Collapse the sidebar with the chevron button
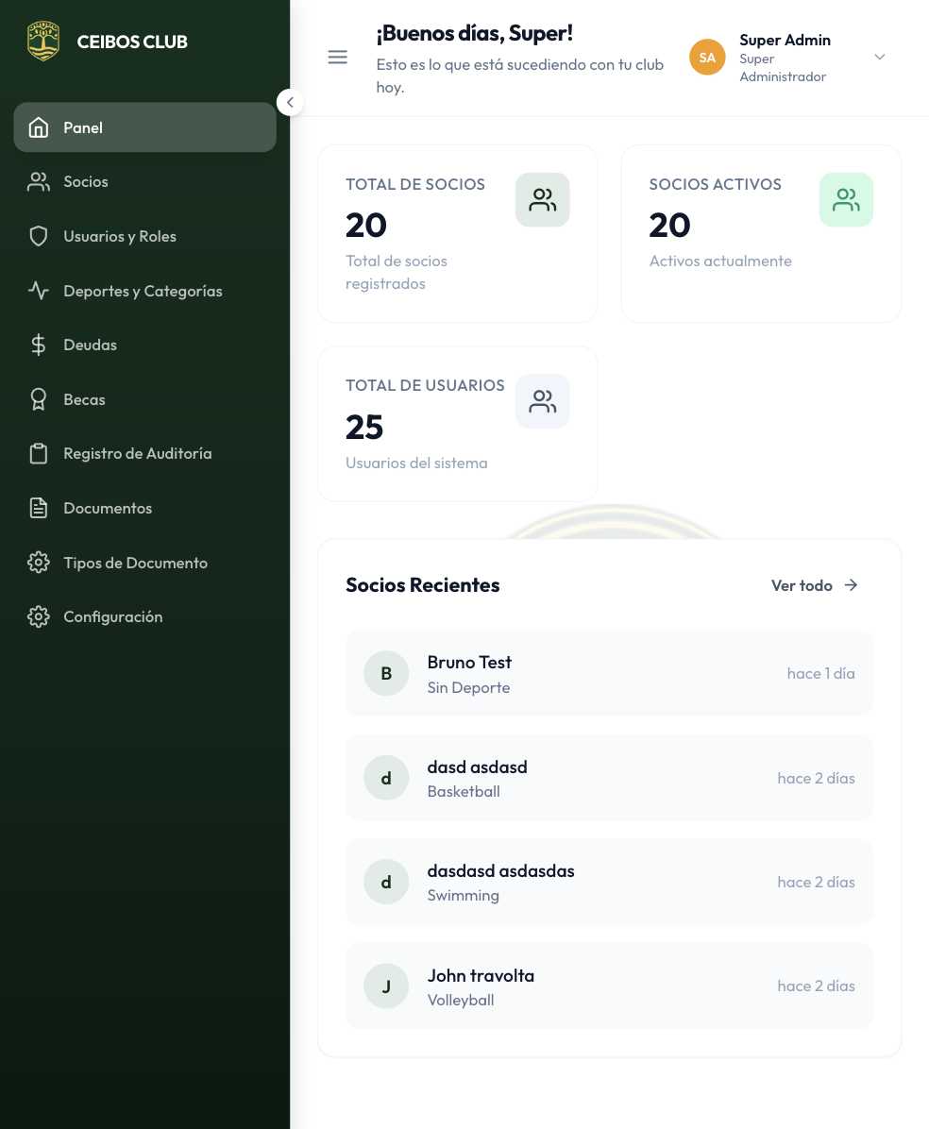 pos(290,102)
